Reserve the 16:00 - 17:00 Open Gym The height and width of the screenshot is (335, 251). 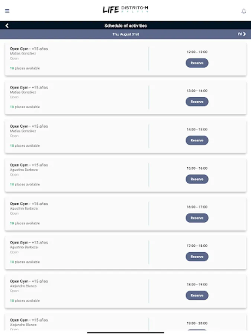pyautogui.click(x=197, y=218)
